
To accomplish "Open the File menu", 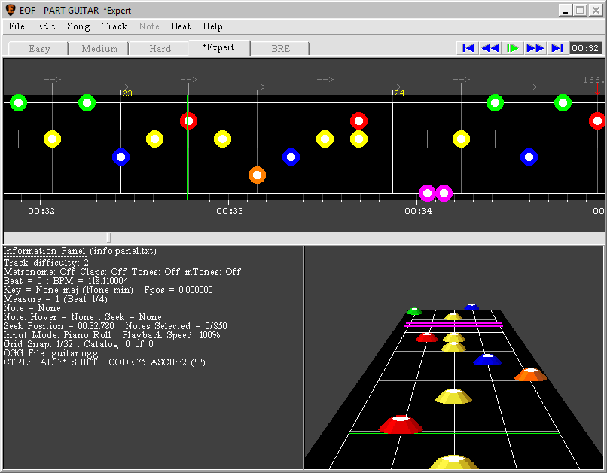I will [x=17, y=26].
